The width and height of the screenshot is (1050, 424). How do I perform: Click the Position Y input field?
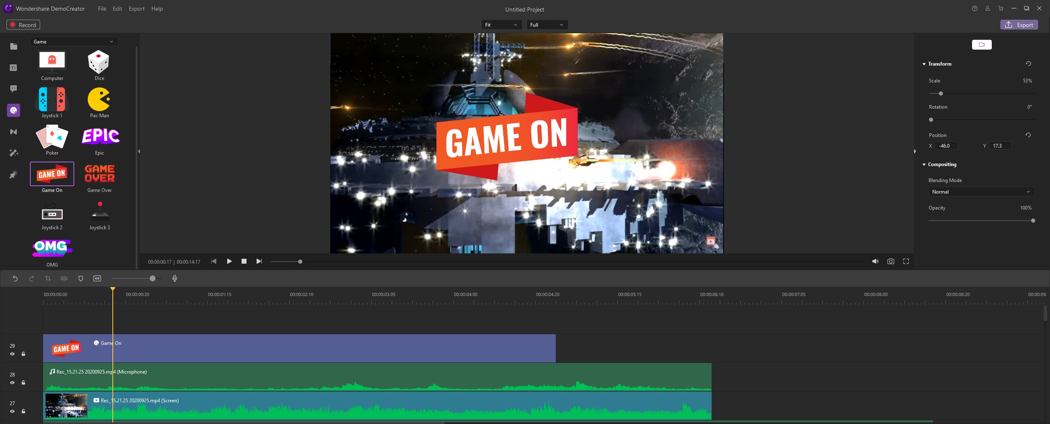[x=1000, y=146]
